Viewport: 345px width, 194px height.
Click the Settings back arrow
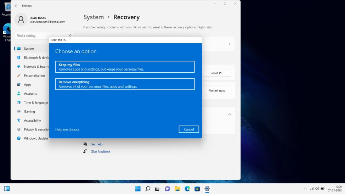pyautogui.click(x=16, y=6)
